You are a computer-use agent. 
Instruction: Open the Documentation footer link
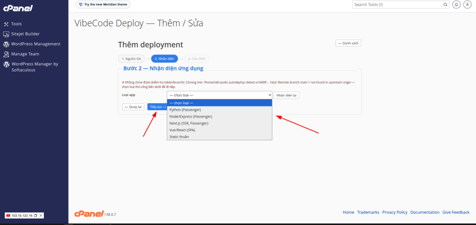pyautogui.click(x=425, y=212)
